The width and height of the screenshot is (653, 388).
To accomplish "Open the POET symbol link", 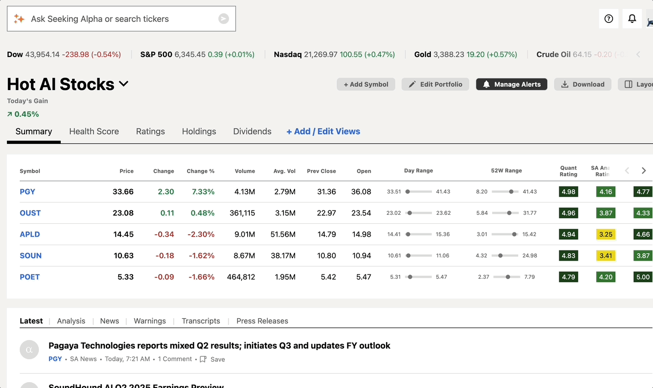I will [30, 277].
